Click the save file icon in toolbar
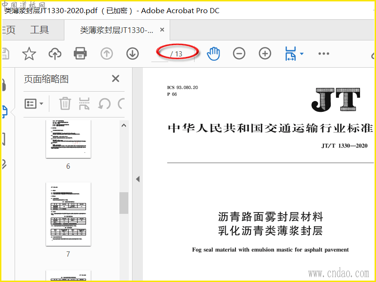This screenshot has width=376, height=282. pyautogui.click(x=5, y=54)
